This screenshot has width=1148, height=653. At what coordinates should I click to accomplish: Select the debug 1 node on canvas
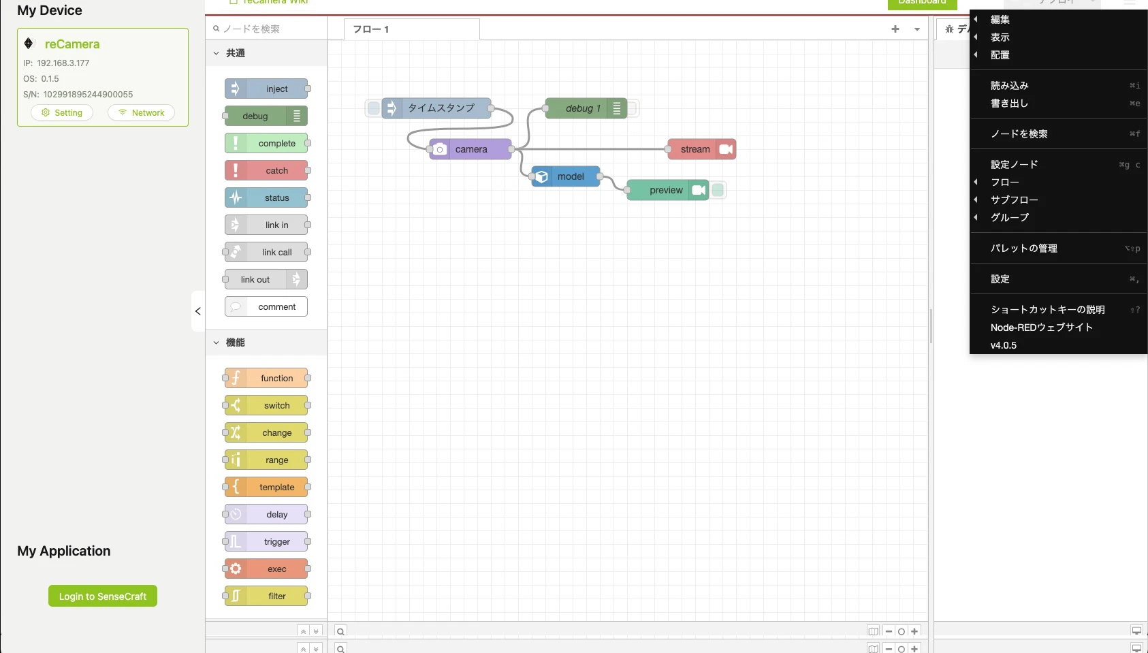(586, 108)
